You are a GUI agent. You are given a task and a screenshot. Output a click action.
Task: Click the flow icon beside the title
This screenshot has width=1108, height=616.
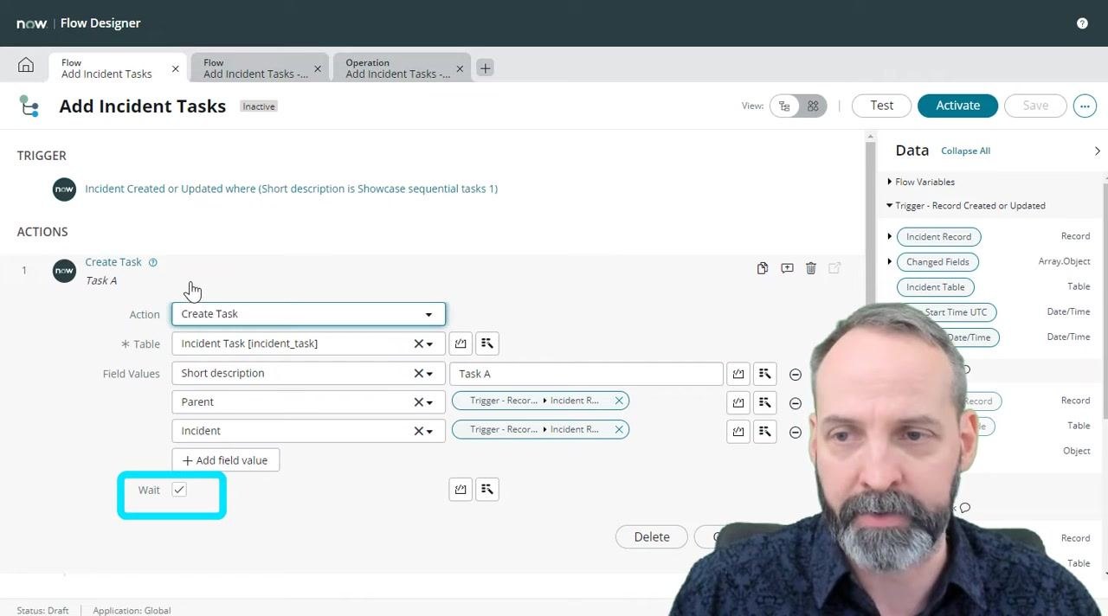tap(29, 106)
